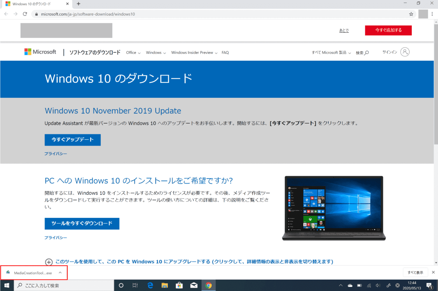Open network Wi-Fi tray icon
The height and width of the screenshot is (291, 438).
click(369, 285)
